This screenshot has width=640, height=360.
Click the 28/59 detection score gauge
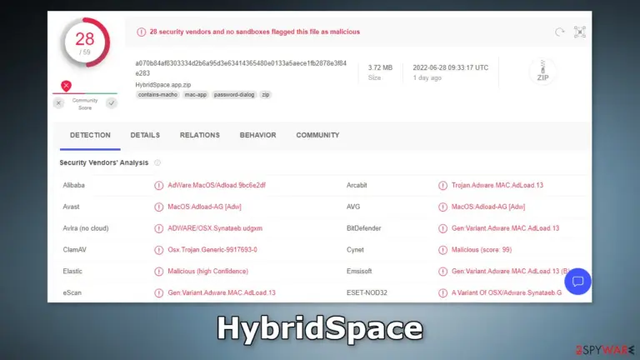(x=85, y=42)
